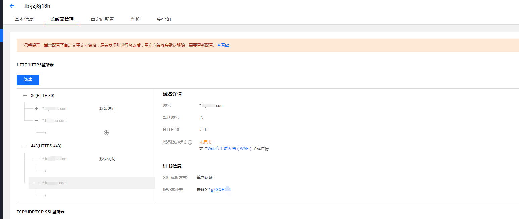Click the 新建 button
519x219 pixels.
coord(28,80)
